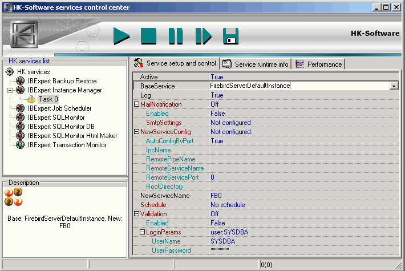Select IBExpert Job Scheduler service
Image resolution: width=405 pixels, height=271 pixels.
60,108
